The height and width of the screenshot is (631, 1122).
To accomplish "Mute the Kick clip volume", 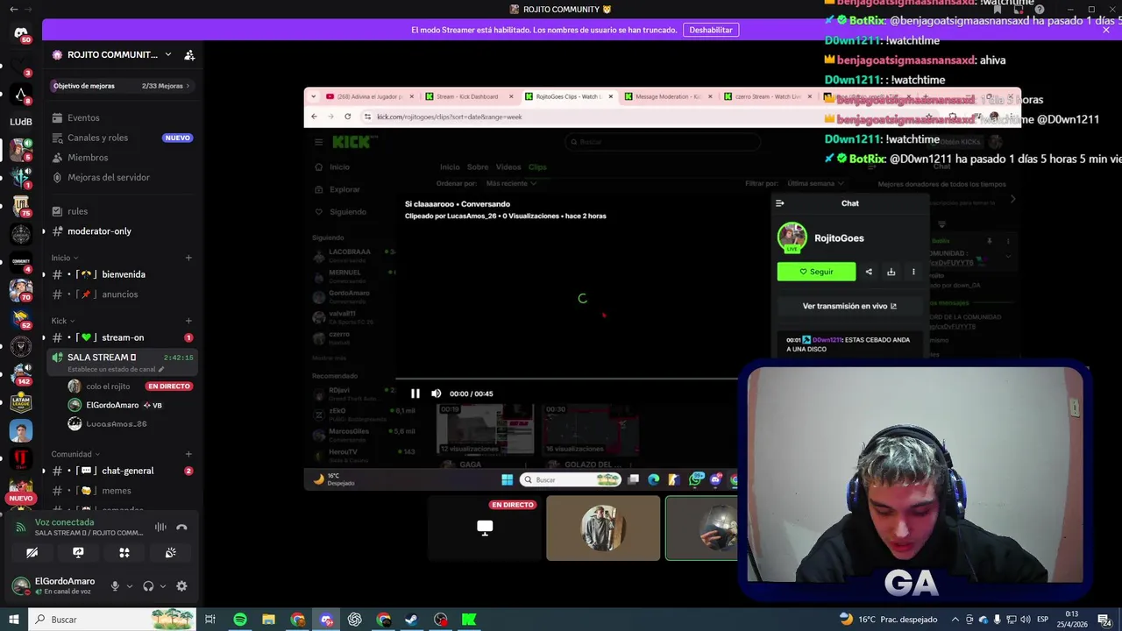I will point(436,393).
